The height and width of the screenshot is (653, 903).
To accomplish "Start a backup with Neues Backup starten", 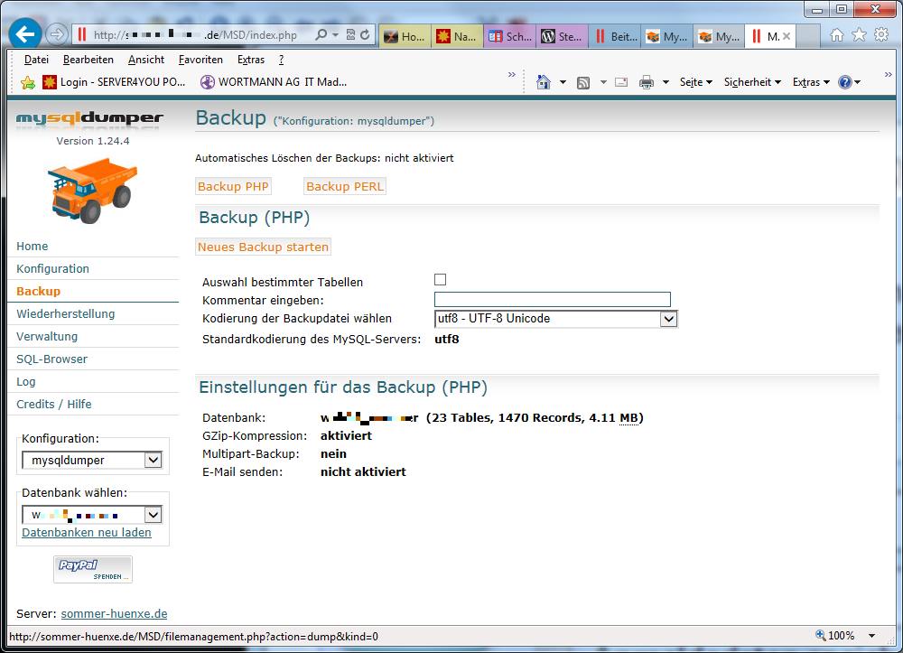I will (263, 247).
